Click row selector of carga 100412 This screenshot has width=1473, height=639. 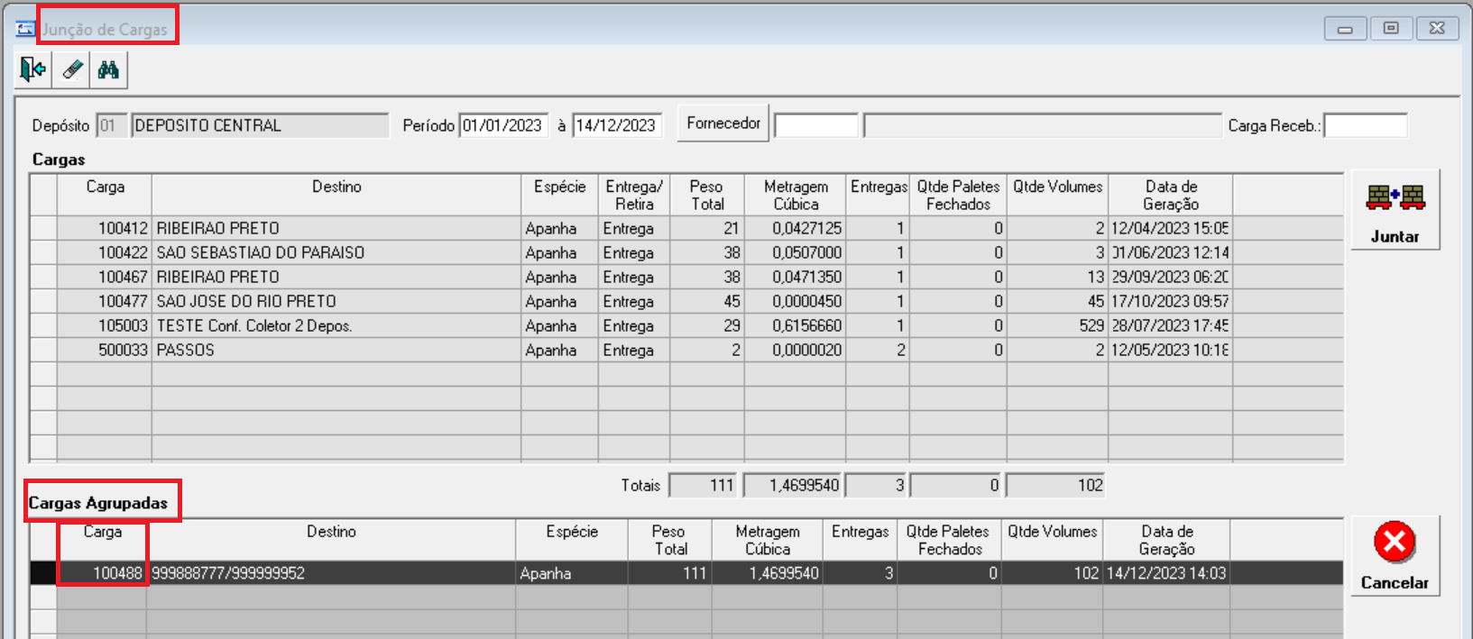click(43, 228)
